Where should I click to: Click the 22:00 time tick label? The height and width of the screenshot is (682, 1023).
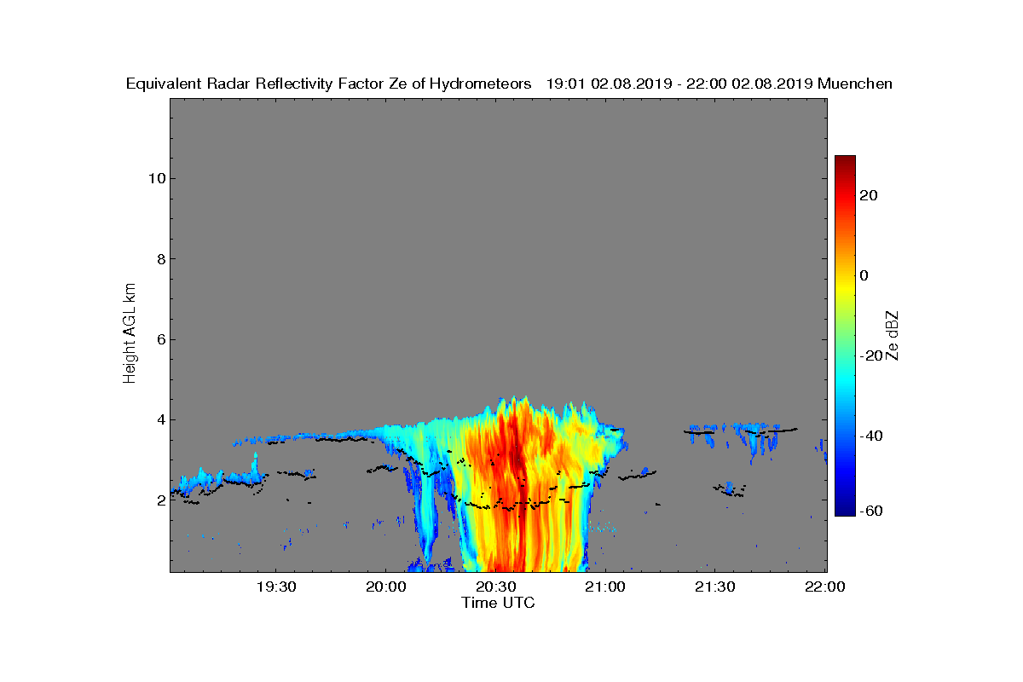tap(824, 587)
